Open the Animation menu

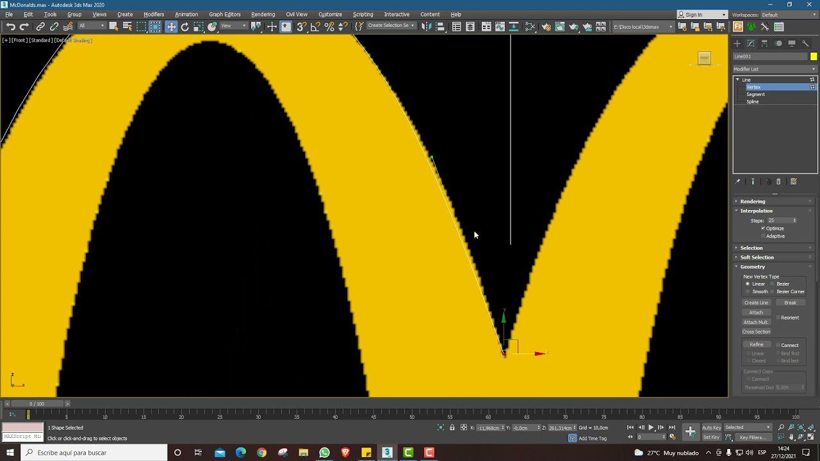(186, 14)
